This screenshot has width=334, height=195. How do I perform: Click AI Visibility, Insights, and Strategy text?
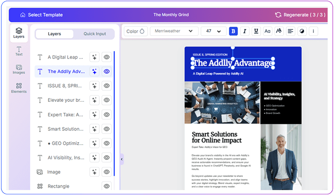pyautogui.click(x=279, y=96)
